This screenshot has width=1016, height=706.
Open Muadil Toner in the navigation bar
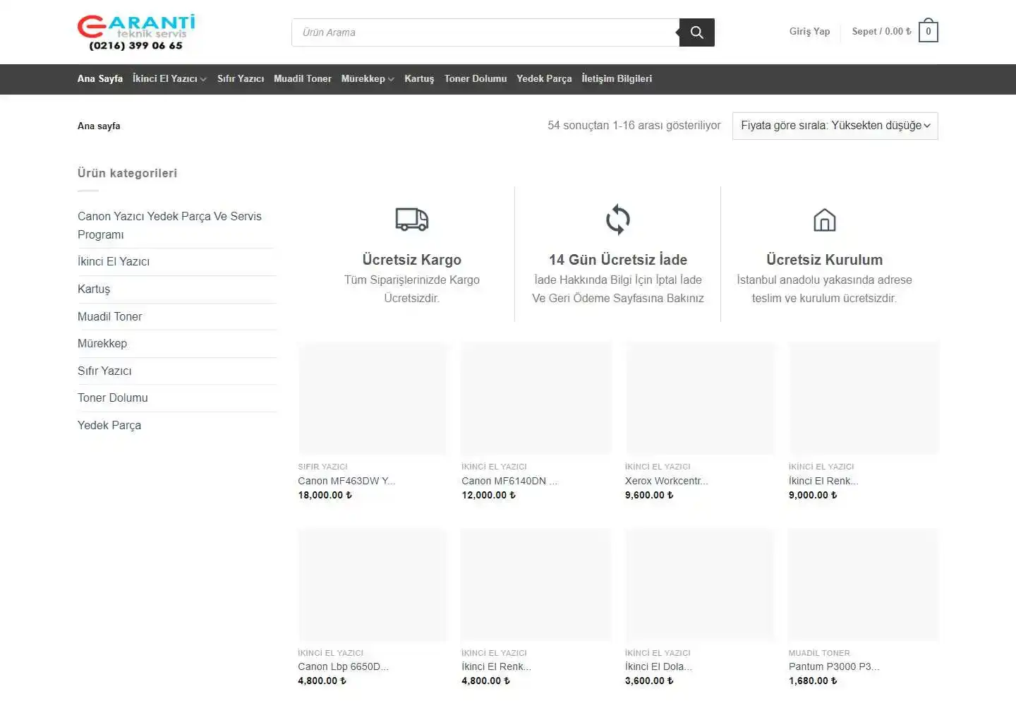tap(303, 78)
